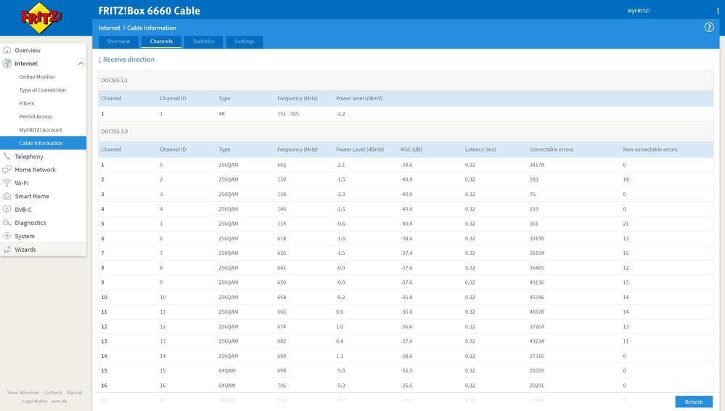Collapse the Internet menu chevron
The width and height of the screenshot is (725, 411).
click(81, 64)
